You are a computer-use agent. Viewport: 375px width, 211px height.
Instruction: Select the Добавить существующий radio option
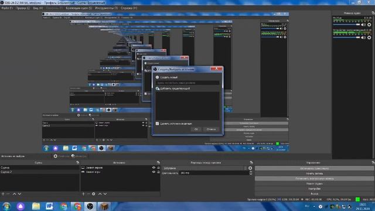coord(157,89)
